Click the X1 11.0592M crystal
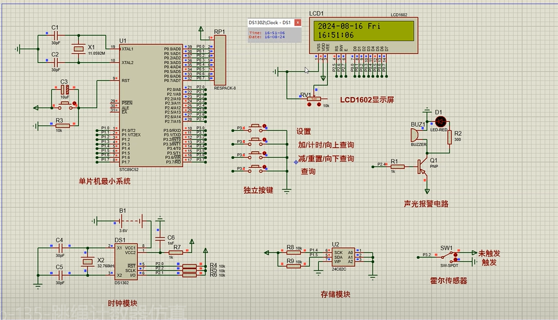Screen dimensions: 558x320 tap(78, 49)
